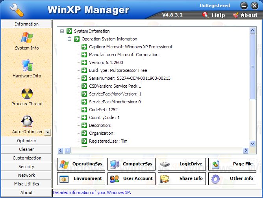Image resolution: width=263 pixels, height=198 pixels.
Task: Select the "RegisteredUser: Tim" row
Action: click(x=108, y=141)
